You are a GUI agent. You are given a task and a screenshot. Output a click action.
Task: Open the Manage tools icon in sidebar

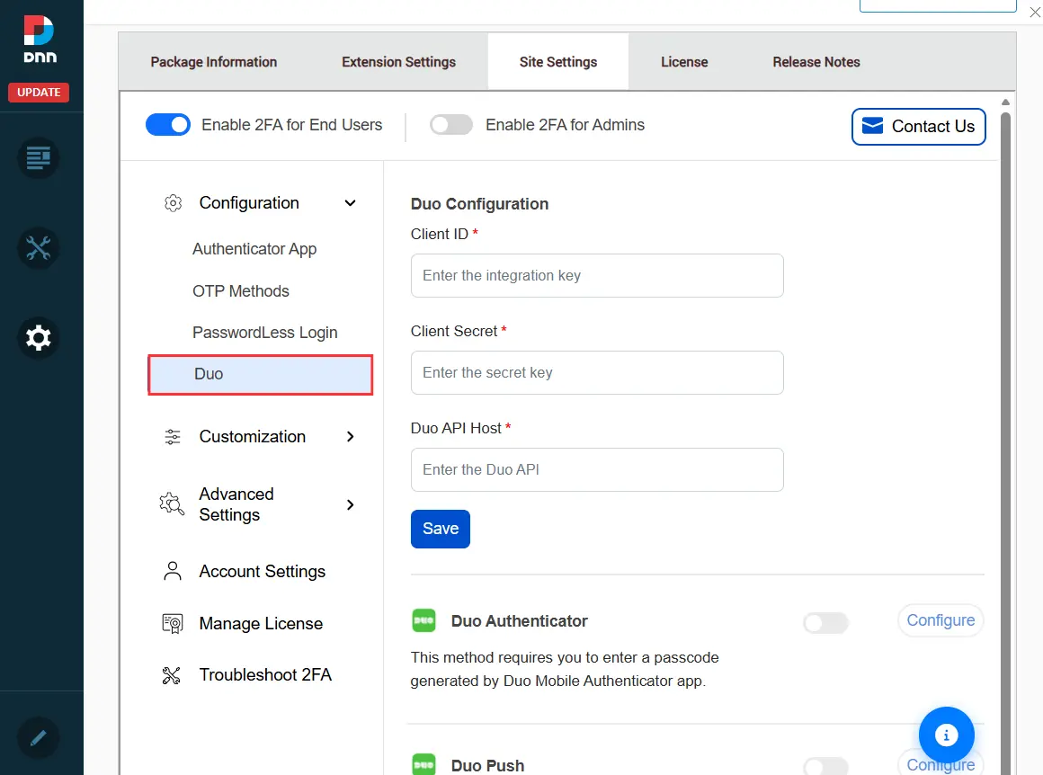tap(38, 248)
